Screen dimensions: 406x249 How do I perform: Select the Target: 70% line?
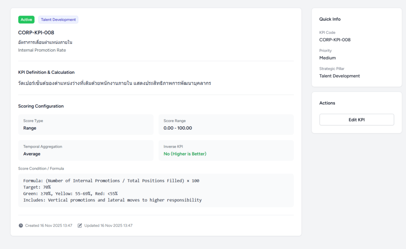(x=37, y=187)
